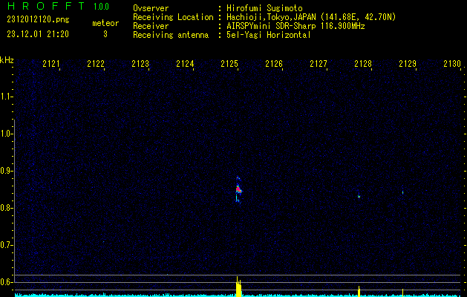Image resolution: width=467 pixels, height=297 pixels.
Task: Click the 2126 time axis label
Action: pyautogui.click(x=274, y=63)
